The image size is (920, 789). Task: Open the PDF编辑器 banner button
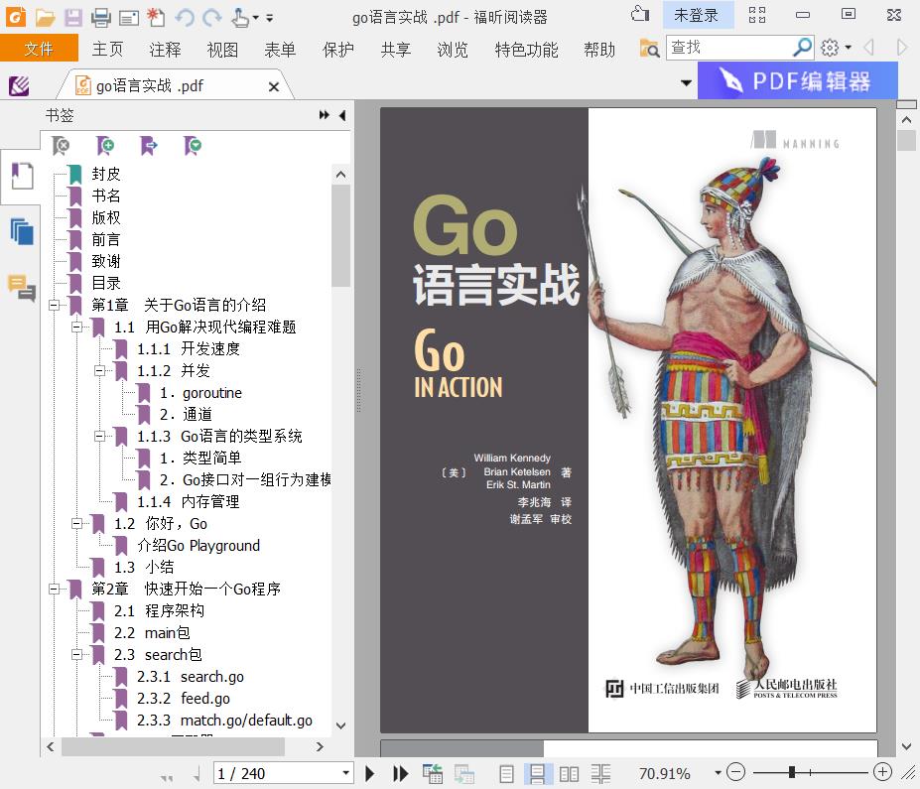(x=797, y=80)
